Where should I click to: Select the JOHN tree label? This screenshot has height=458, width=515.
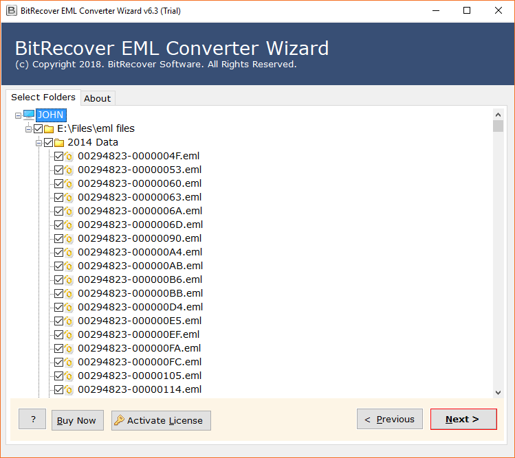click(51, 115)
